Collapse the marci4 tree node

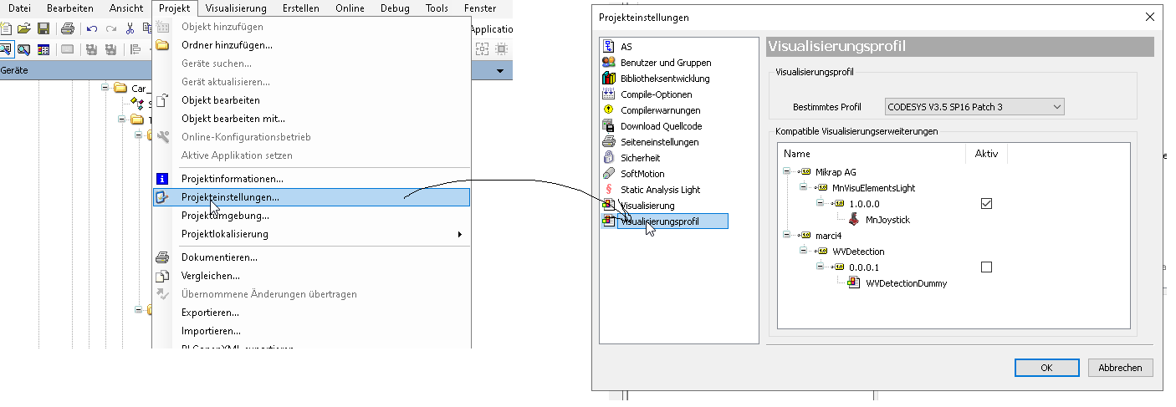pos(786,236)
